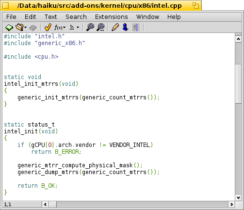244x210 pixels.
Task: Expand the Open folder dropdown arrow
Action: [x=26, y=28]
